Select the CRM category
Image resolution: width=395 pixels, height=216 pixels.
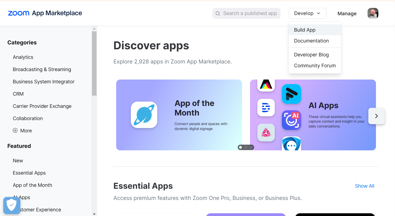pos(18,94)
